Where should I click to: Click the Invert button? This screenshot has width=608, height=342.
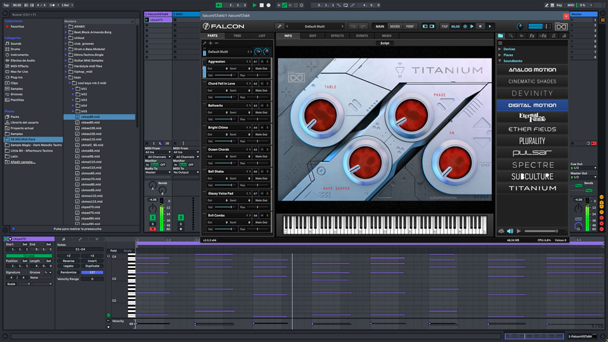pyautogui.click(x=92, y=261)
